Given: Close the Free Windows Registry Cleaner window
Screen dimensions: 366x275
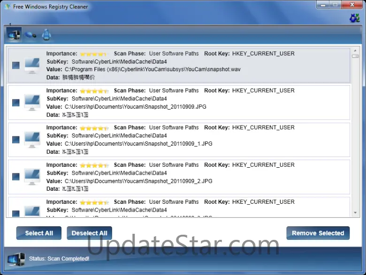Looking at the screenshot, I should click(x=352, y=5).
